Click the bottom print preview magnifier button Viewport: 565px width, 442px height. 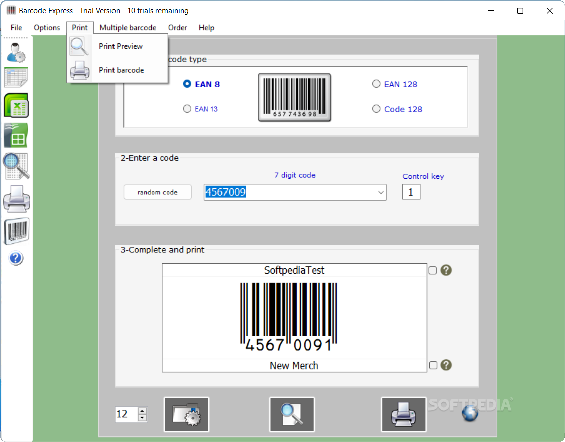pos(292,414)
